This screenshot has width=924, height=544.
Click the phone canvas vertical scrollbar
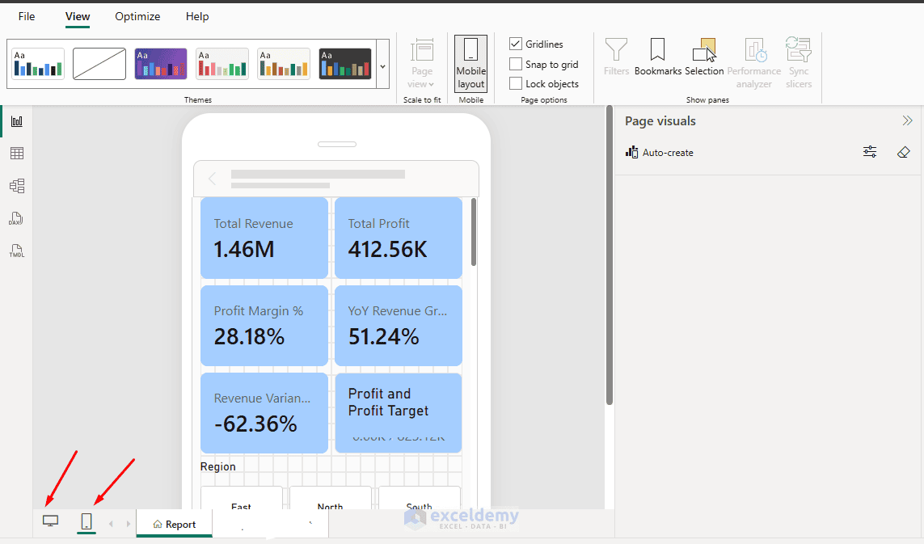click(473, 232)
